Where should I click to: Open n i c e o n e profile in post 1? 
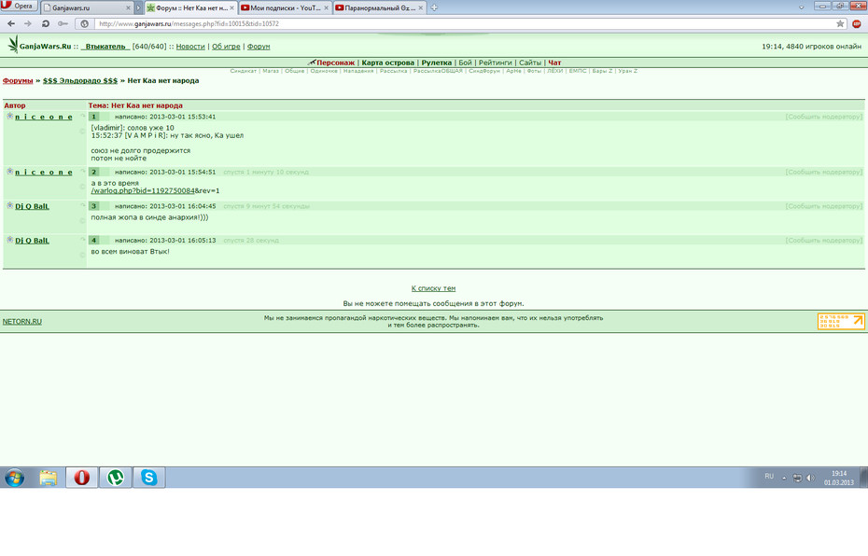click(x=44, y=117)
